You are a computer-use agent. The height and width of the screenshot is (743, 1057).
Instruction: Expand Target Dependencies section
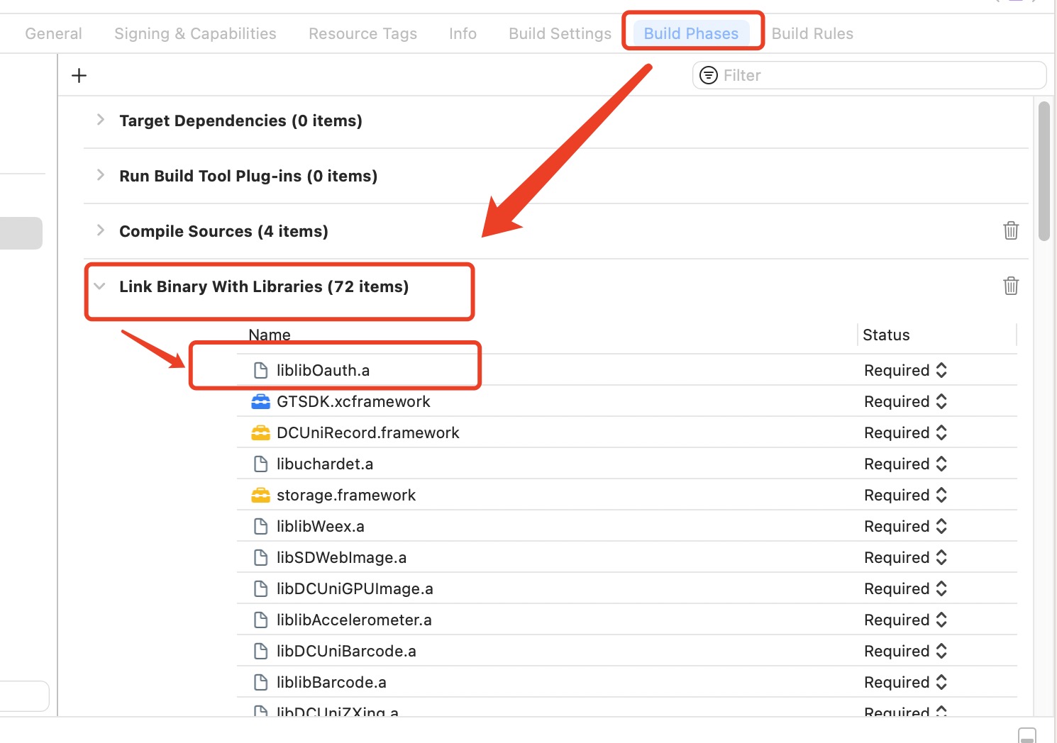click(x=101, y=120)
